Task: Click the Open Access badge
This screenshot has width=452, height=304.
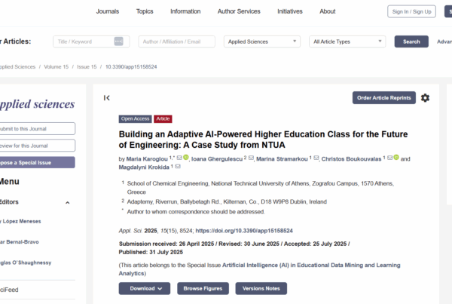Action: tap(135, 119)
